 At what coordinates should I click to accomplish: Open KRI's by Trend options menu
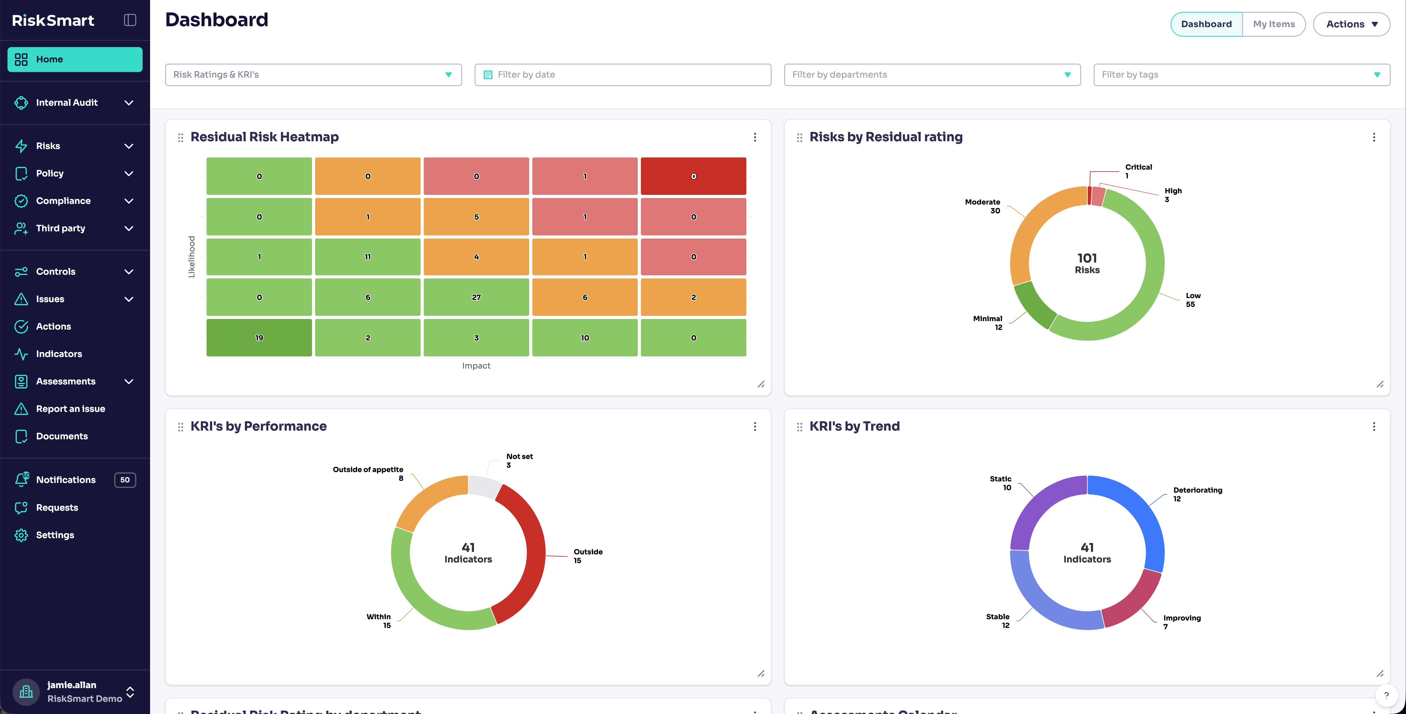(x=1374, y=426)
